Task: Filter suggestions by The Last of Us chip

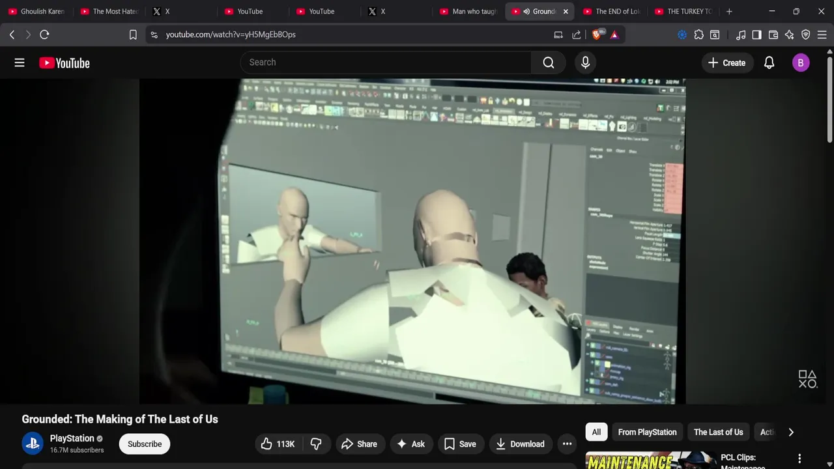Action: (x=718, y=432)
